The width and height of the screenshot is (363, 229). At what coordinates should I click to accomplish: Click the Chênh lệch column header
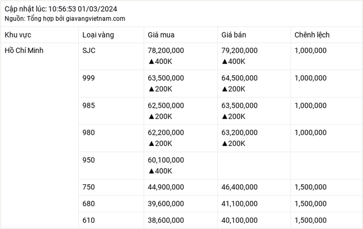point(312,35)
